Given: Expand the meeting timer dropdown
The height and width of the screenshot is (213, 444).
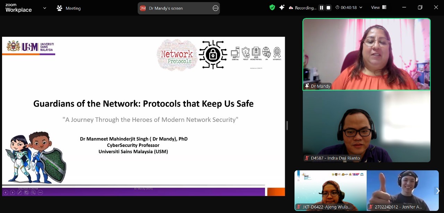Looking at the screenshot, I should tap(361, 8).
